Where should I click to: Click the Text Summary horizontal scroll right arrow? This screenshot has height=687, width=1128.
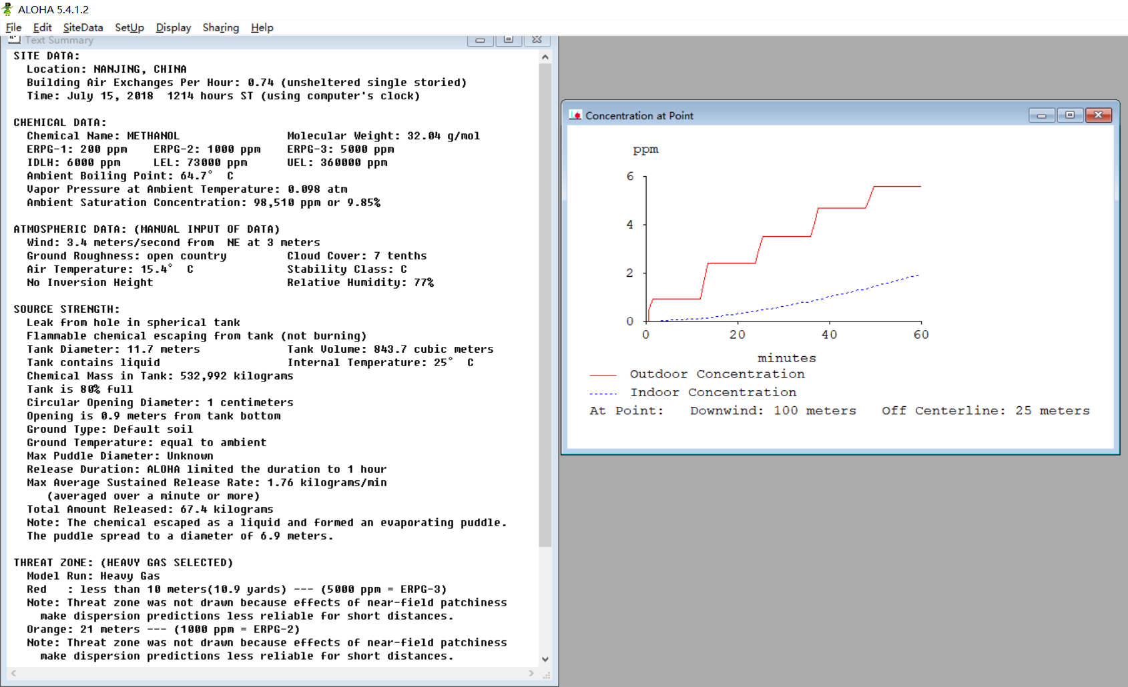tap(531, 674)
